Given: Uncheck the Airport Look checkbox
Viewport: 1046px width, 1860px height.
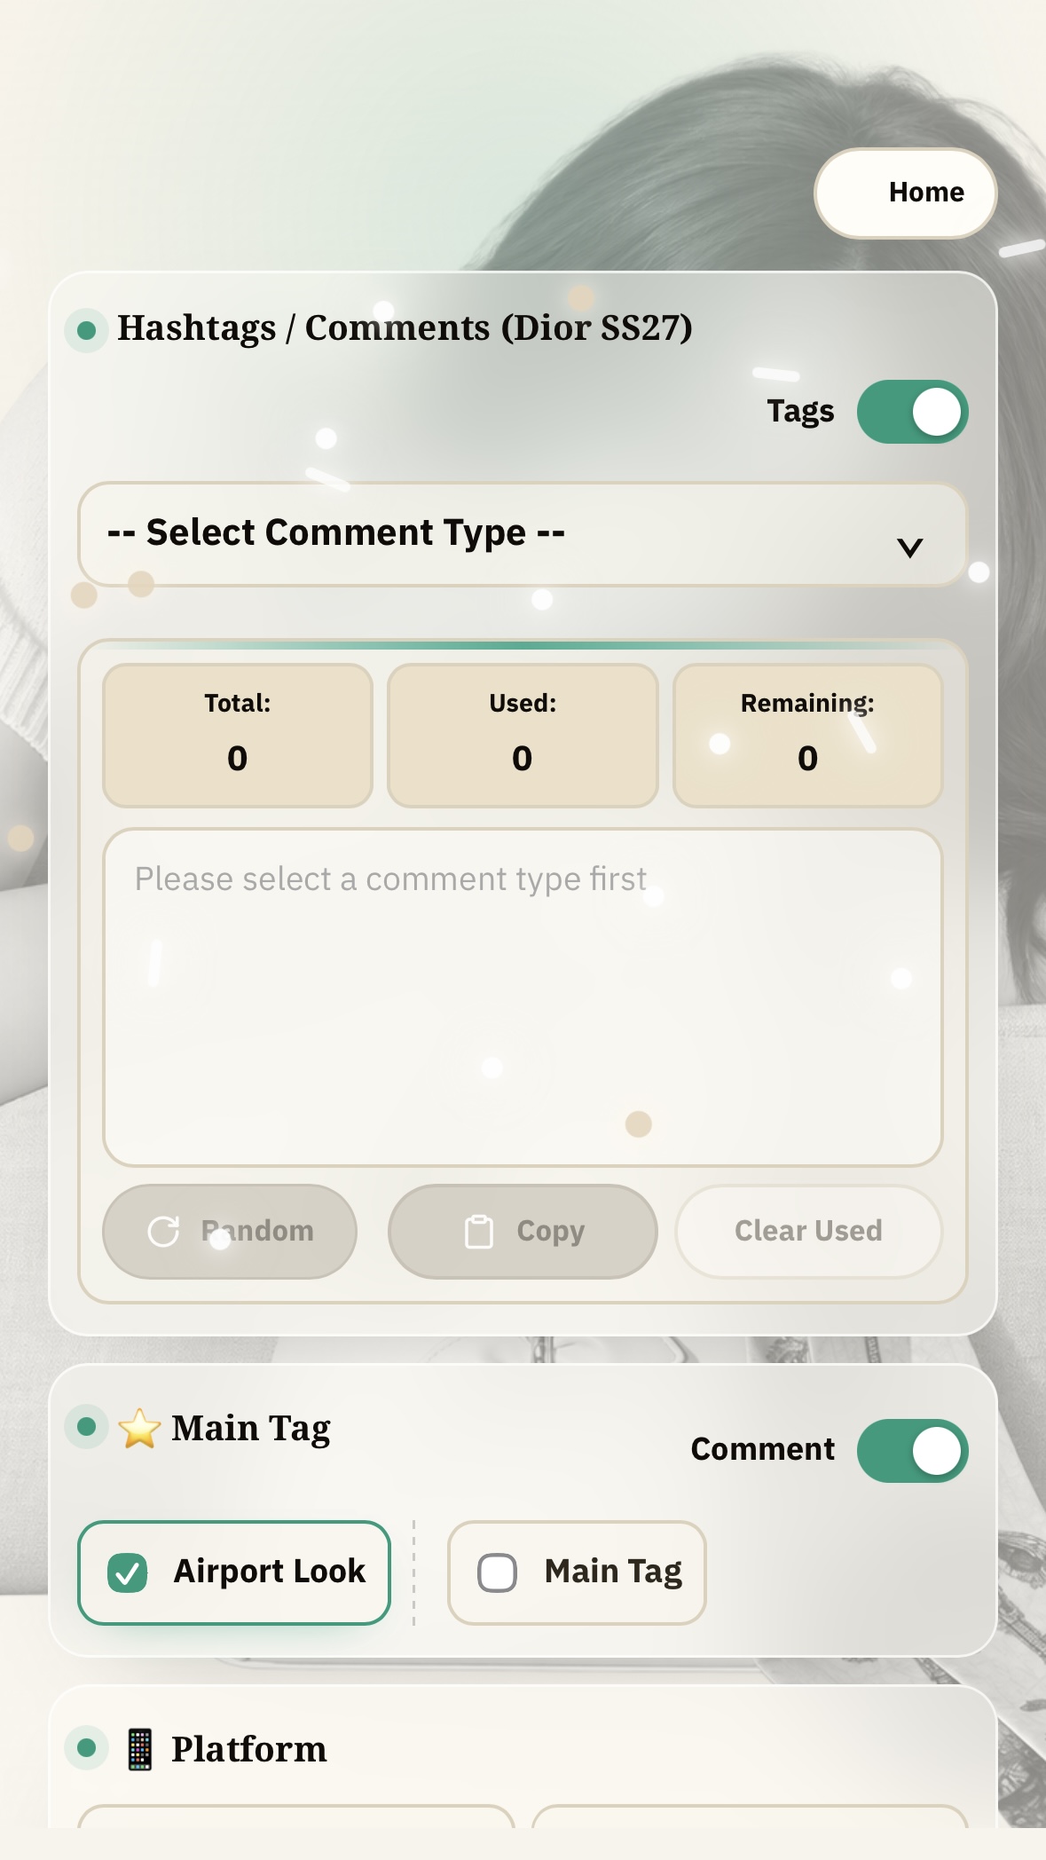Looking at the screenshot, I should click(128, 1572).
